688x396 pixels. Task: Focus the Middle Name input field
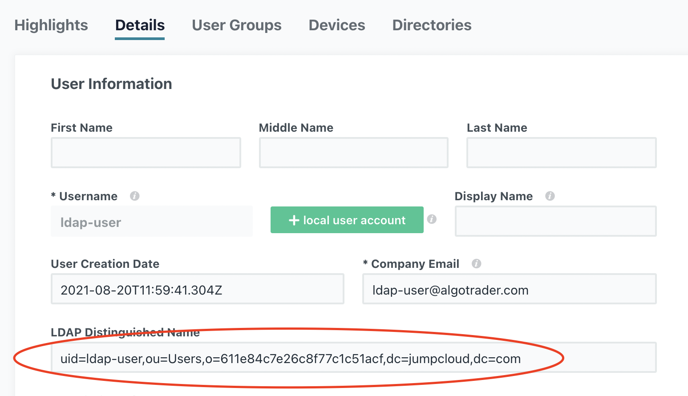[x=354, y=153]
